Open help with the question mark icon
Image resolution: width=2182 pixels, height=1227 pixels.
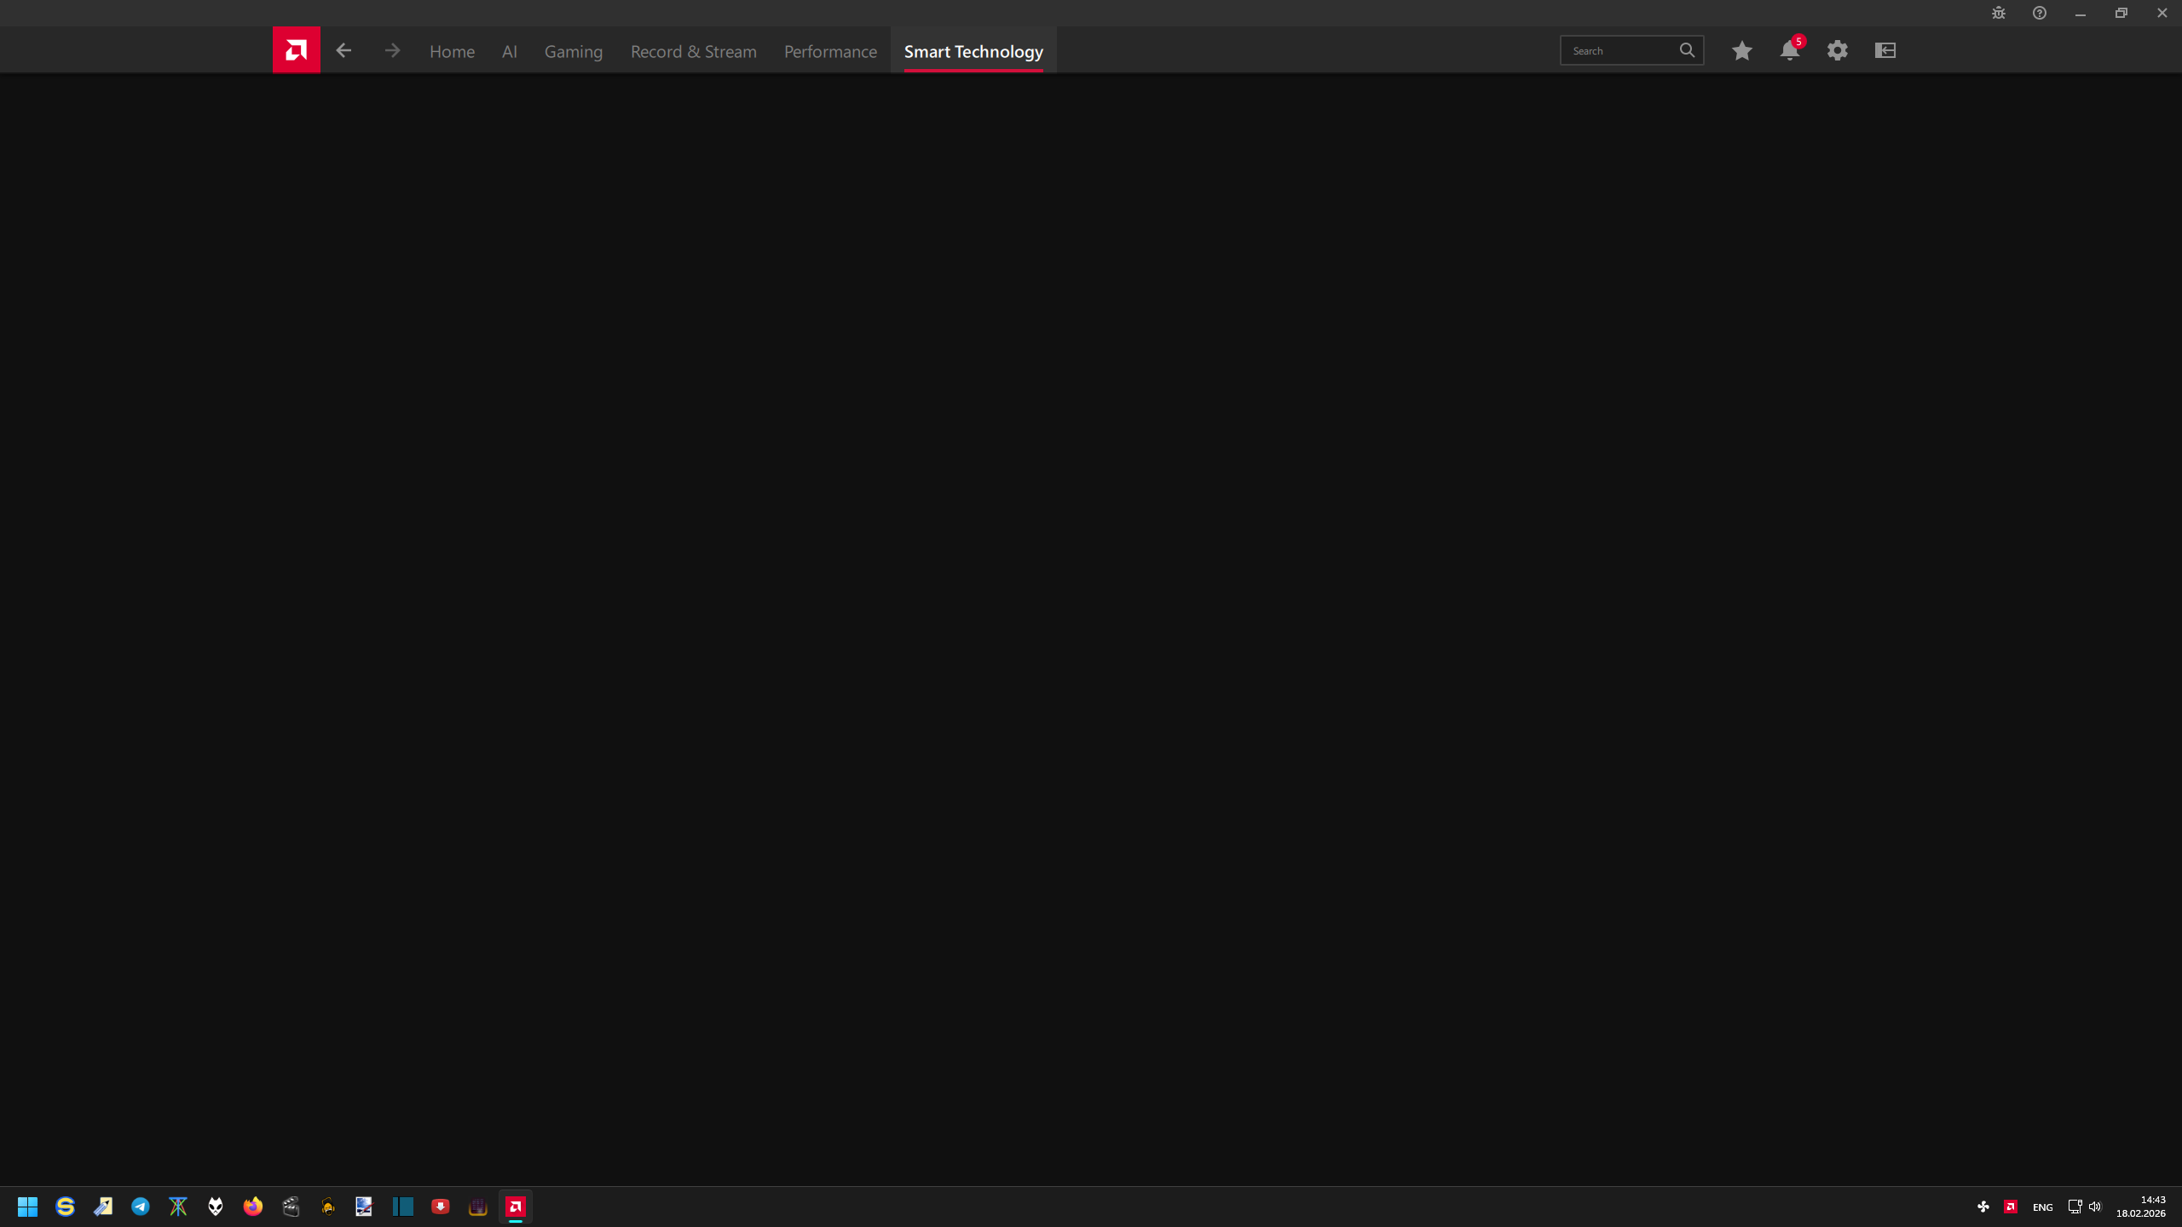[2039, 13]
